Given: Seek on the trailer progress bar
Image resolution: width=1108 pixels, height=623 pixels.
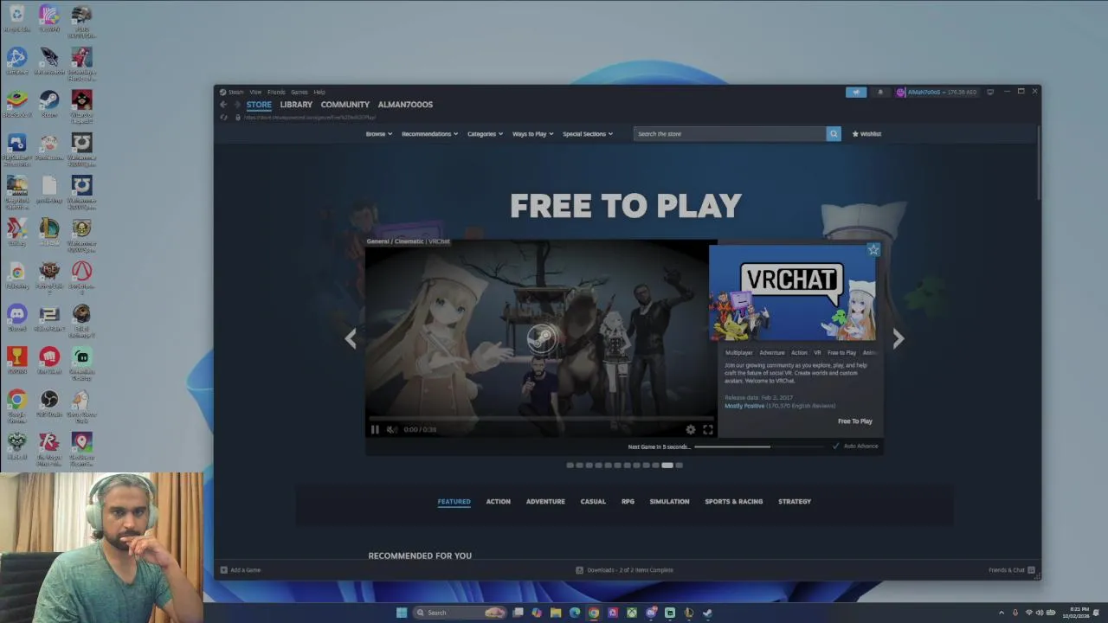Looking at the screenshot, I should [x=541, y=419].
